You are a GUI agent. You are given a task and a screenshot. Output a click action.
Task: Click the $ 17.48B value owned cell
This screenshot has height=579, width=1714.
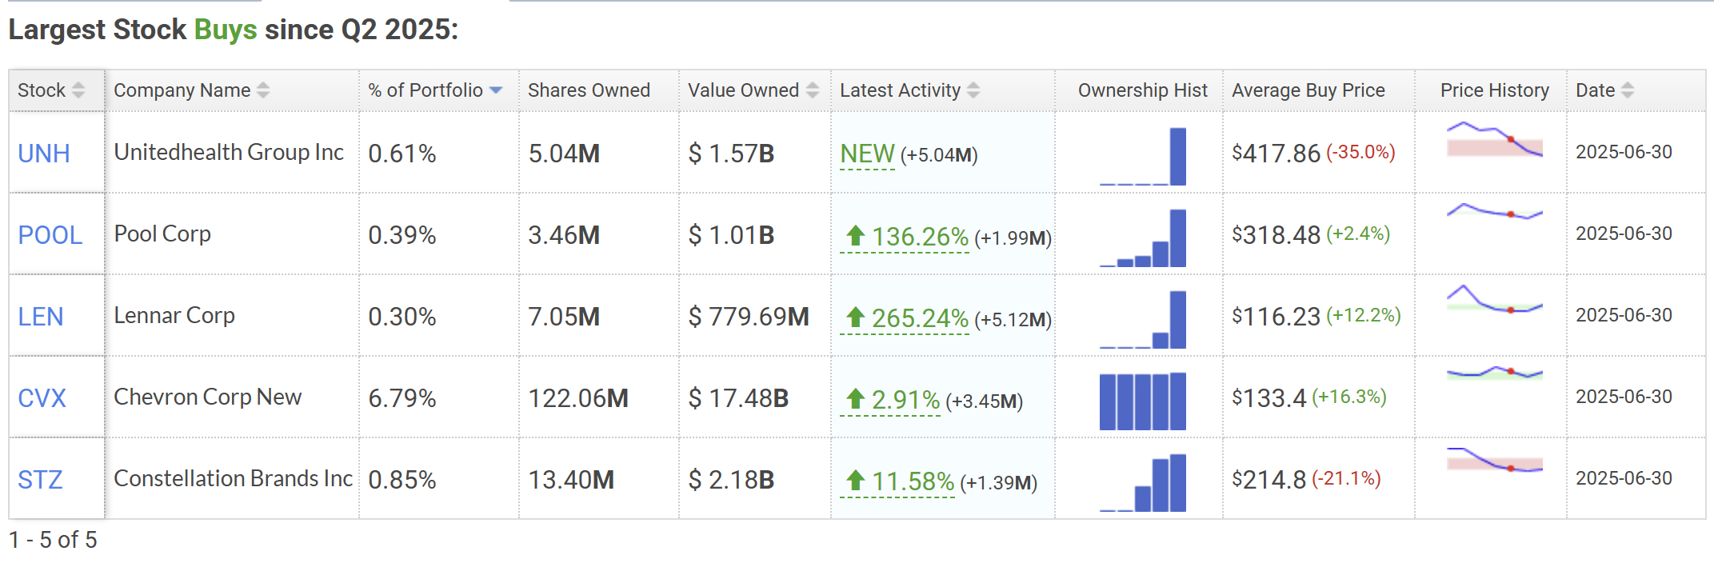click(x=738, y=398)
